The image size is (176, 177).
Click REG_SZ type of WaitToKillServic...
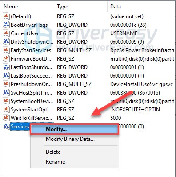click(65, 118)
